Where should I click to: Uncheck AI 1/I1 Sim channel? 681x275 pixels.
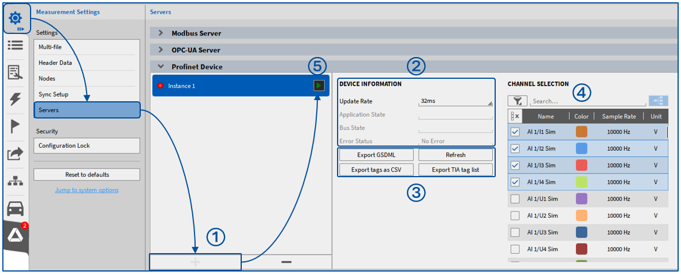tap(515, 132)
